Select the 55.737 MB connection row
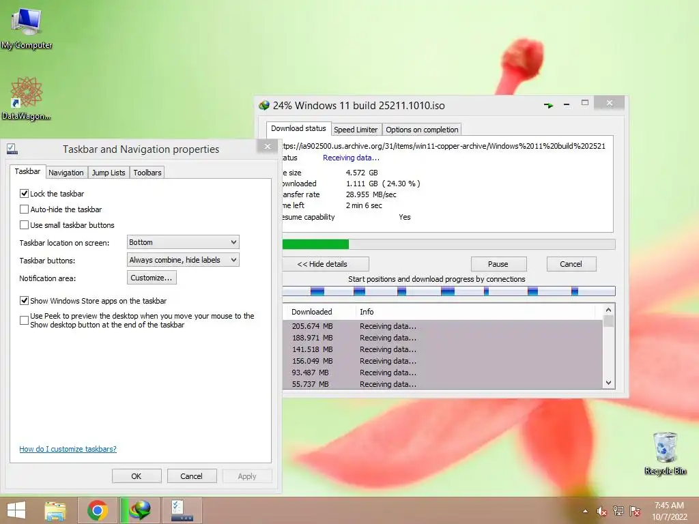Viewport: 699px width, 524px height. click(442, 383)
